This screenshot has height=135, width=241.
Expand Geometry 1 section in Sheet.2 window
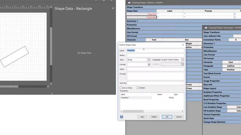click(132, 21)
